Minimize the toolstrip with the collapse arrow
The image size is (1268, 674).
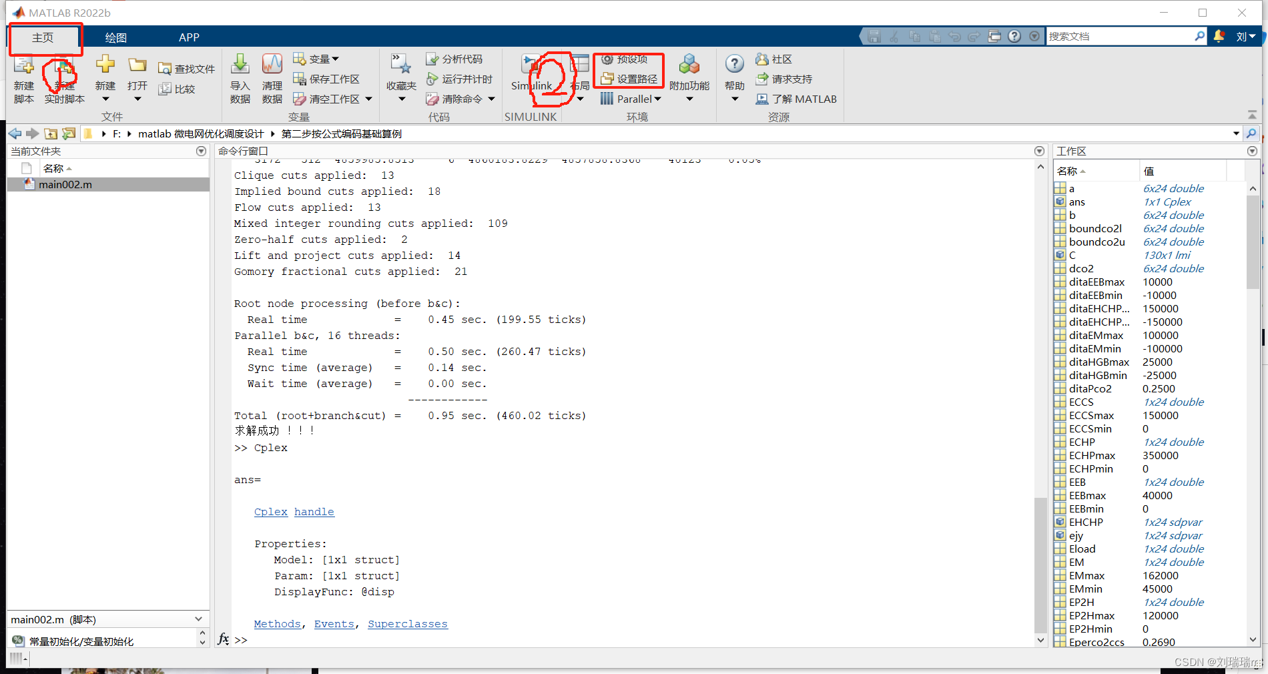(x=1252, y=115)
